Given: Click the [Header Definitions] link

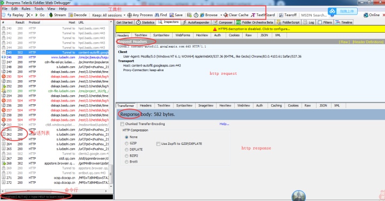Looking at the screenshot, I should pos(368,42).
